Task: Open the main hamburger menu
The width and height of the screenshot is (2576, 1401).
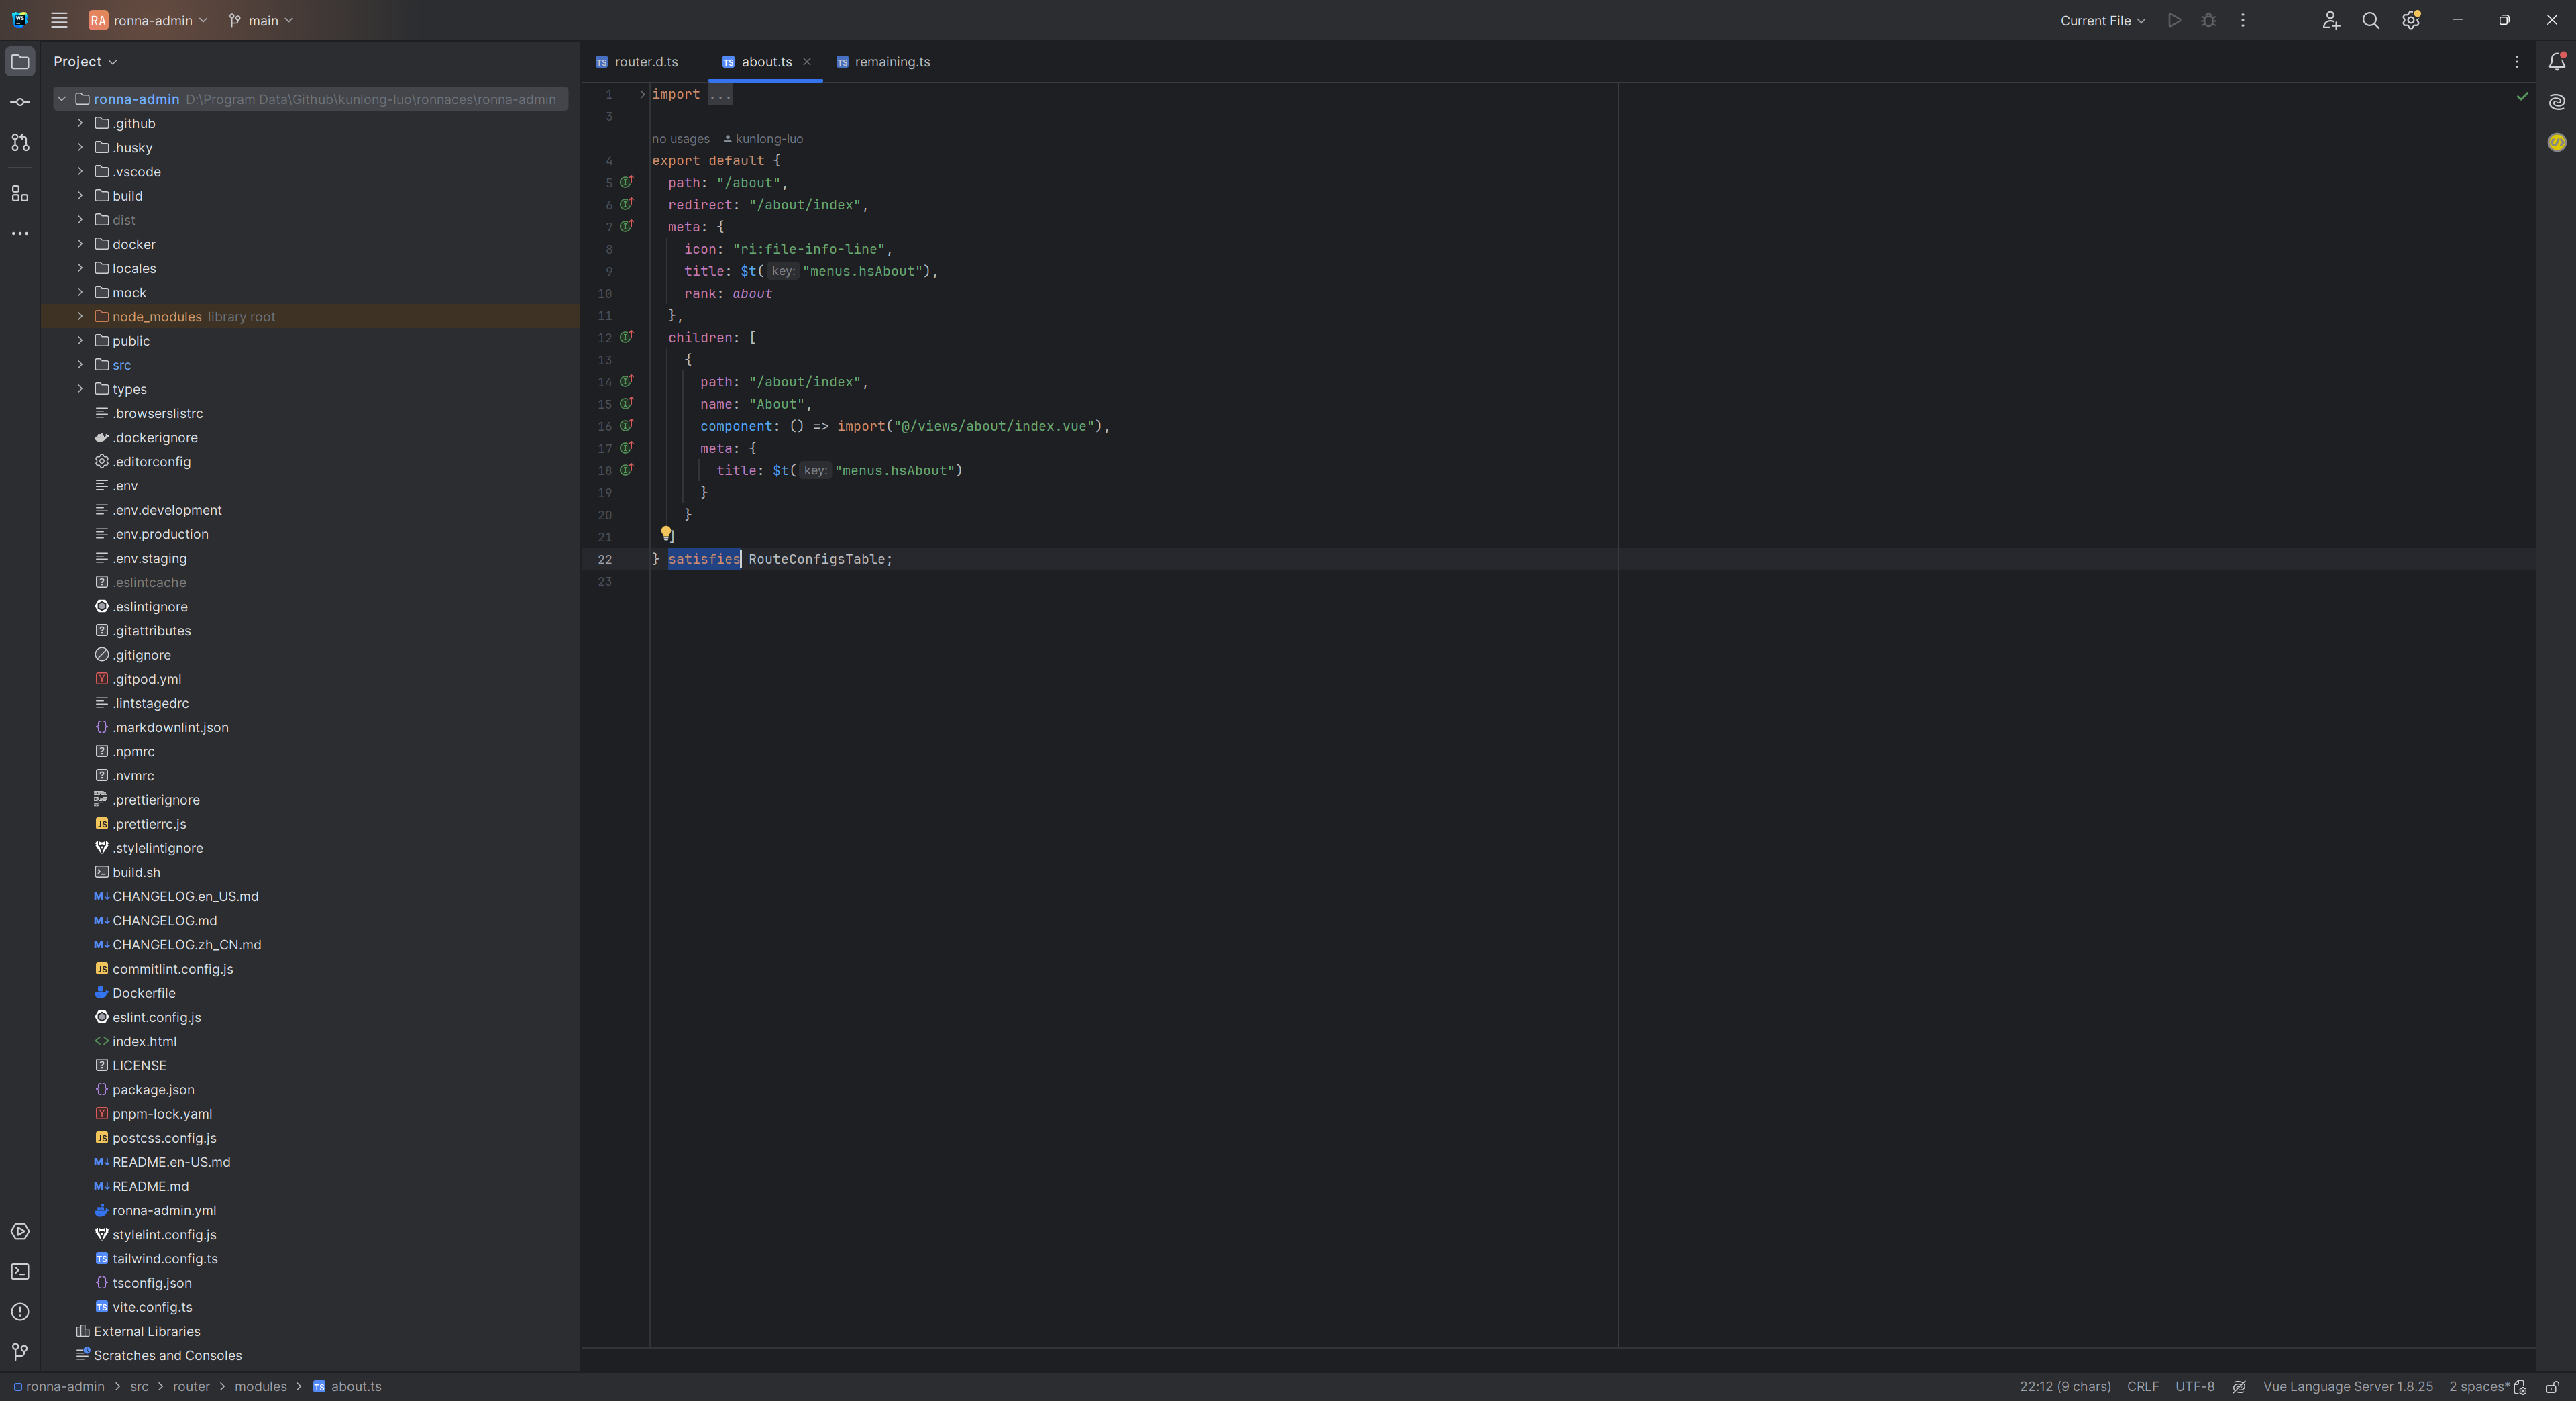Action: click(x=59, y=20)
